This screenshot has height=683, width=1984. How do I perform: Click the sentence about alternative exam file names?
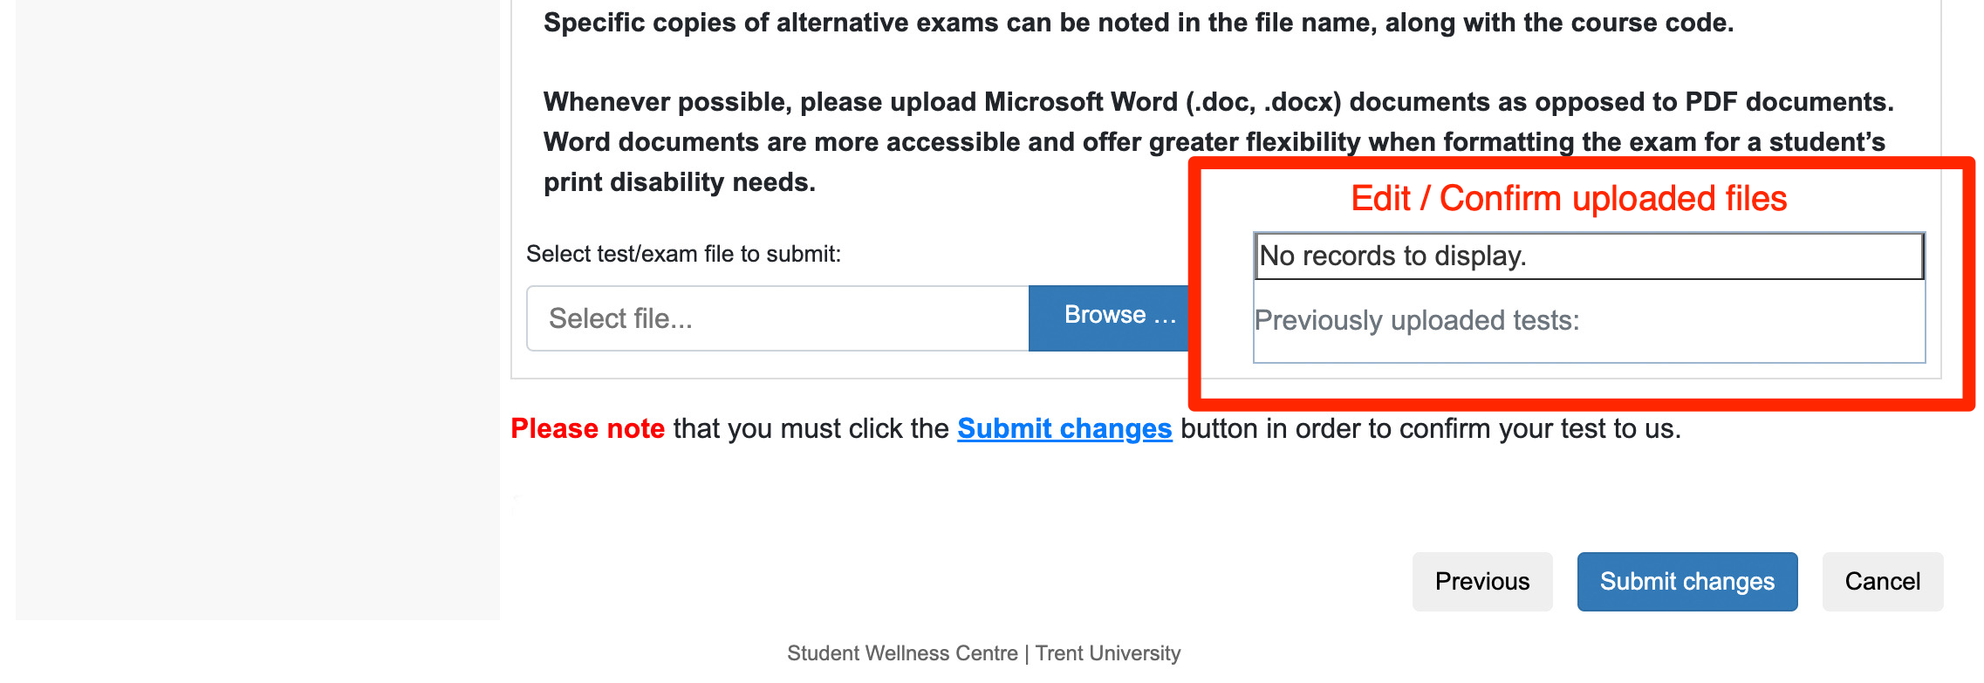pos(1138,23)
